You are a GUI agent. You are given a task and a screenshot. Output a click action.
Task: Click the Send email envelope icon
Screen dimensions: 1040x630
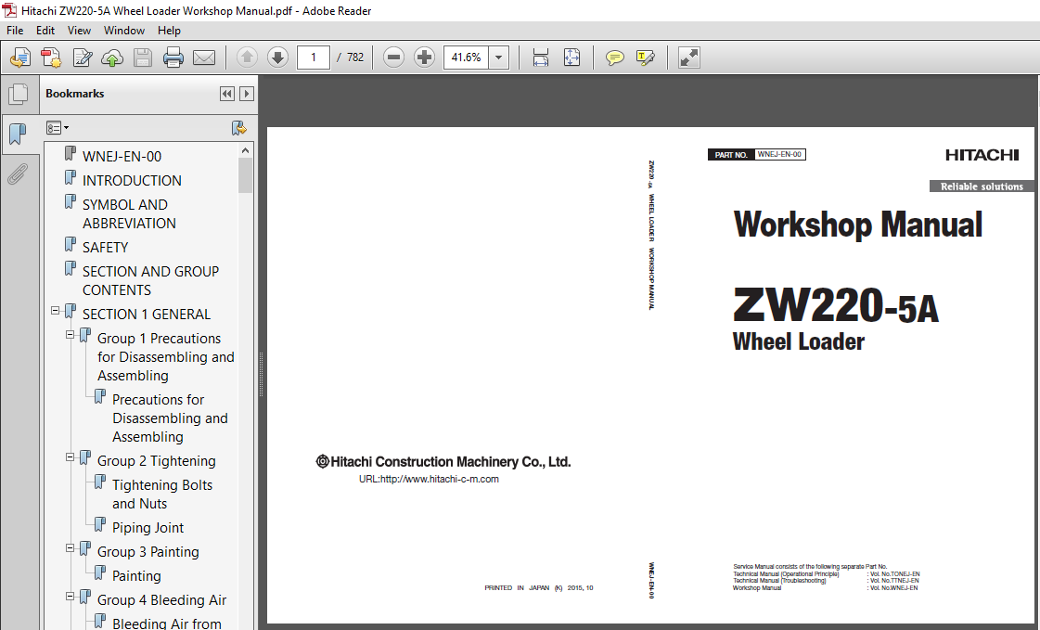203,58
